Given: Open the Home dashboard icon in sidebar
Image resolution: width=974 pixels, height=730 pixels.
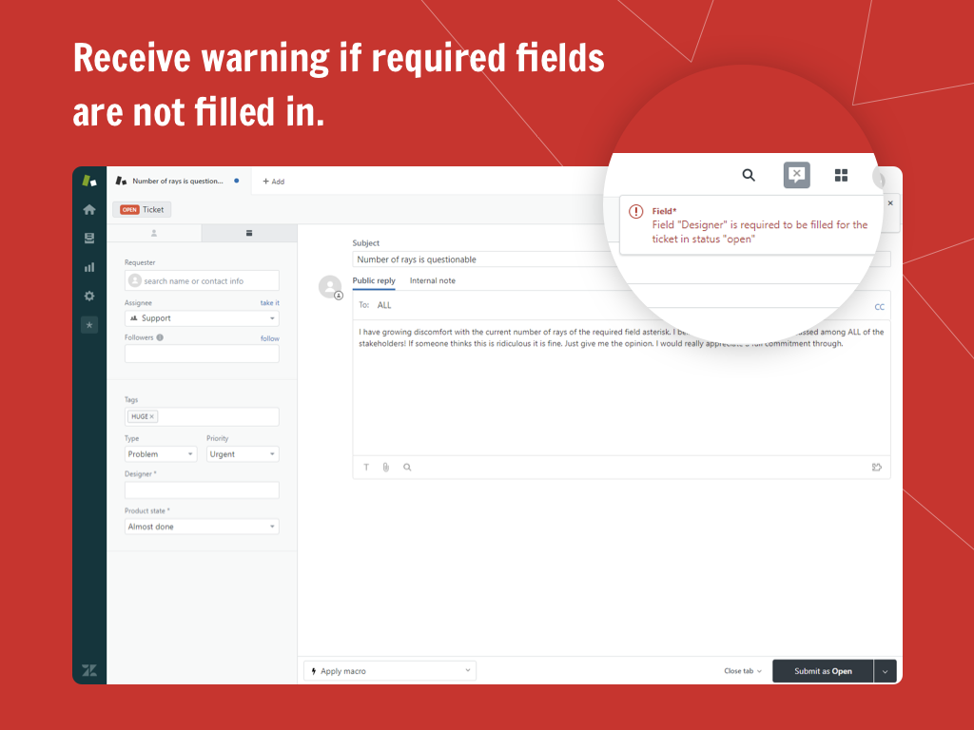Looking at the screenshot, I should click(89, 209).
